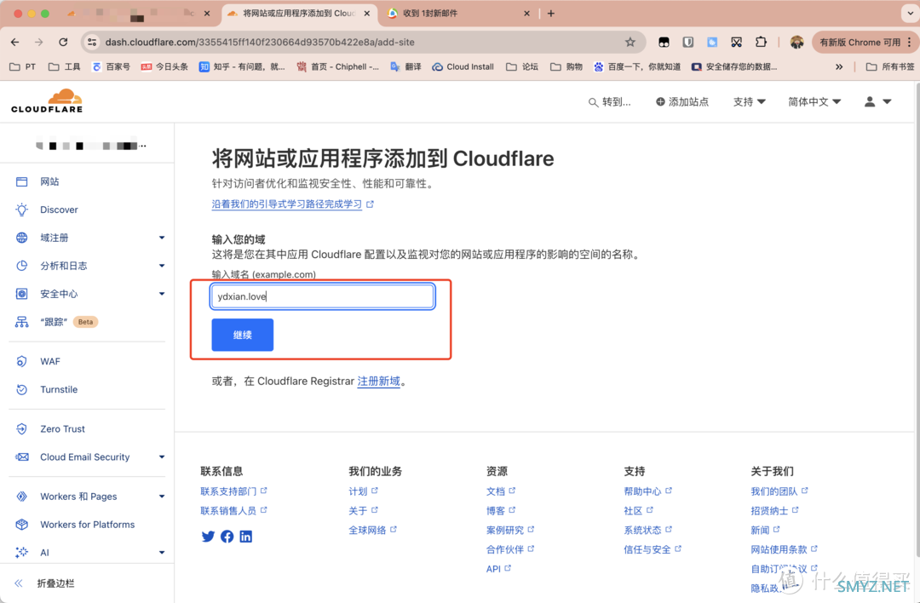Open the Twitter social icon link
The height and width of the screenshot is (603, 920).
click(x=208, y=537)
